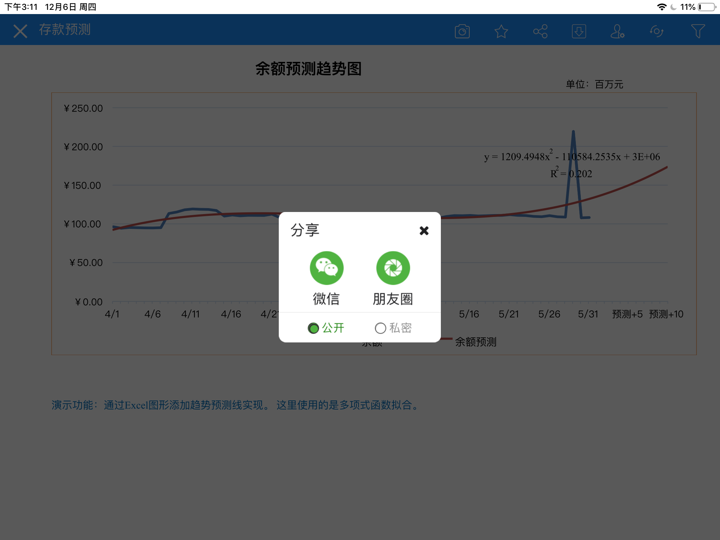Share to 微信 via the WeChat icon
720x540 pixels.
(327, 268)
